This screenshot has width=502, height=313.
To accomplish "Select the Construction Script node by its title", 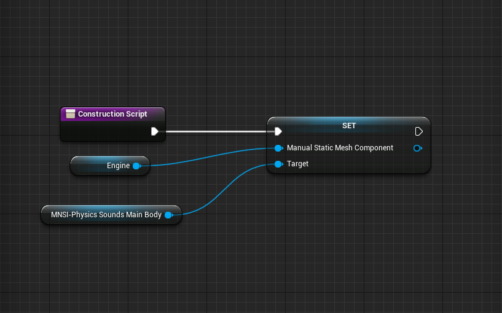I will pos(112,114).
